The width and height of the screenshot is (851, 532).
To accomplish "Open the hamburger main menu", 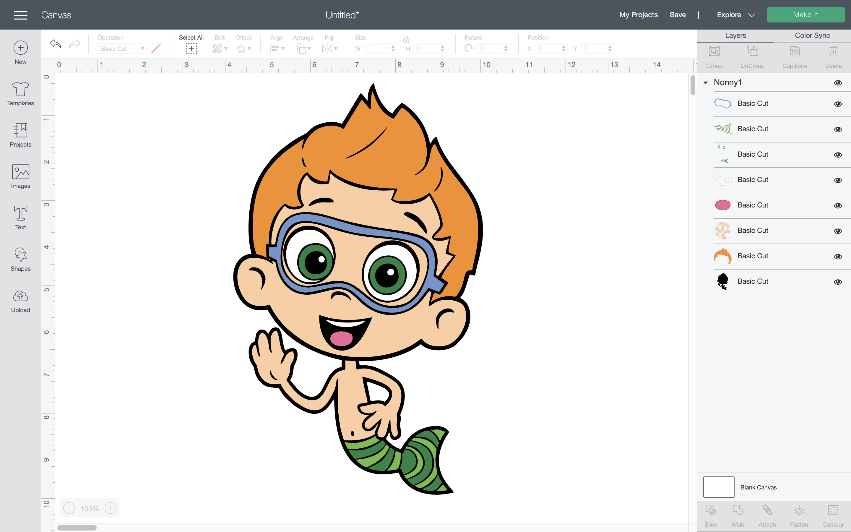I will (x=20, y=15).
